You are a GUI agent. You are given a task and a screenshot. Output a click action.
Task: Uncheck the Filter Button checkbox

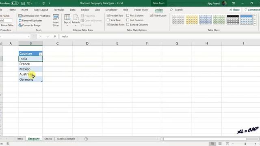pos(151,15)
